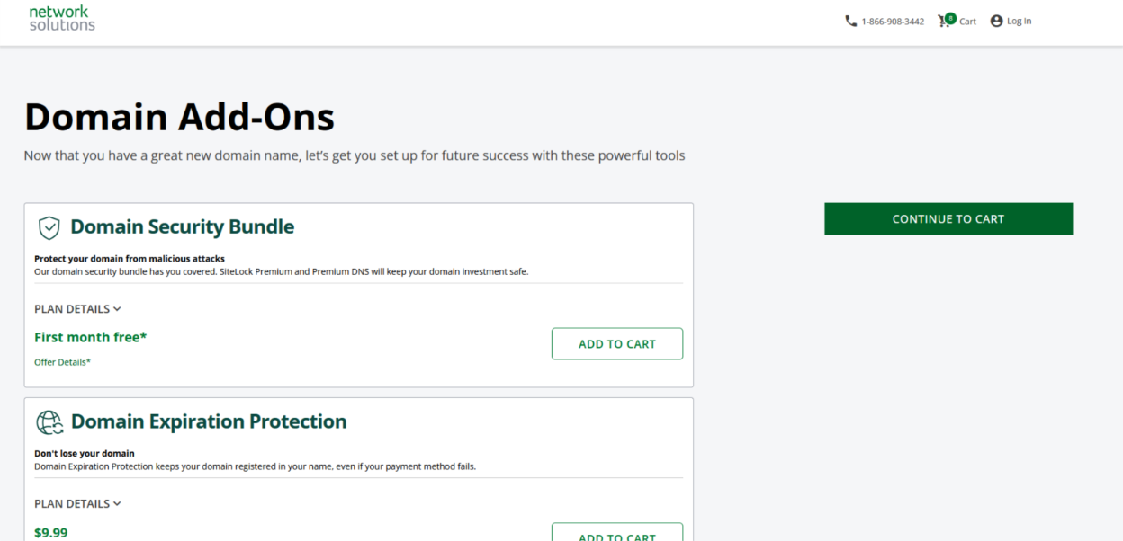Collapse the Domain Security Bundle plan details

click(77, 308)
